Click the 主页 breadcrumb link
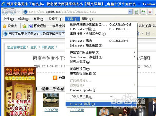Image resolution: width=156 pixels, height=116 pixels. pos(34,47)
